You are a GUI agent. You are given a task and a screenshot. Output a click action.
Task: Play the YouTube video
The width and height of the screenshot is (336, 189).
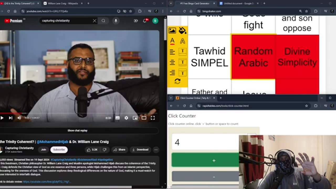[2, 118]
